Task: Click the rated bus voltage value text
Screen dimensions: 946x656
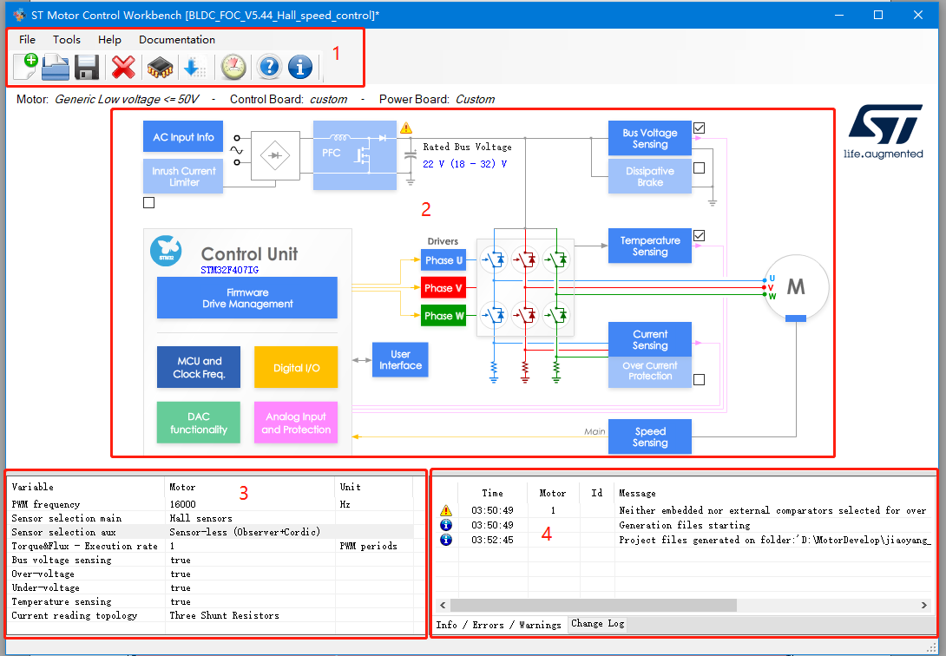Action: click(x=464, y=164)
